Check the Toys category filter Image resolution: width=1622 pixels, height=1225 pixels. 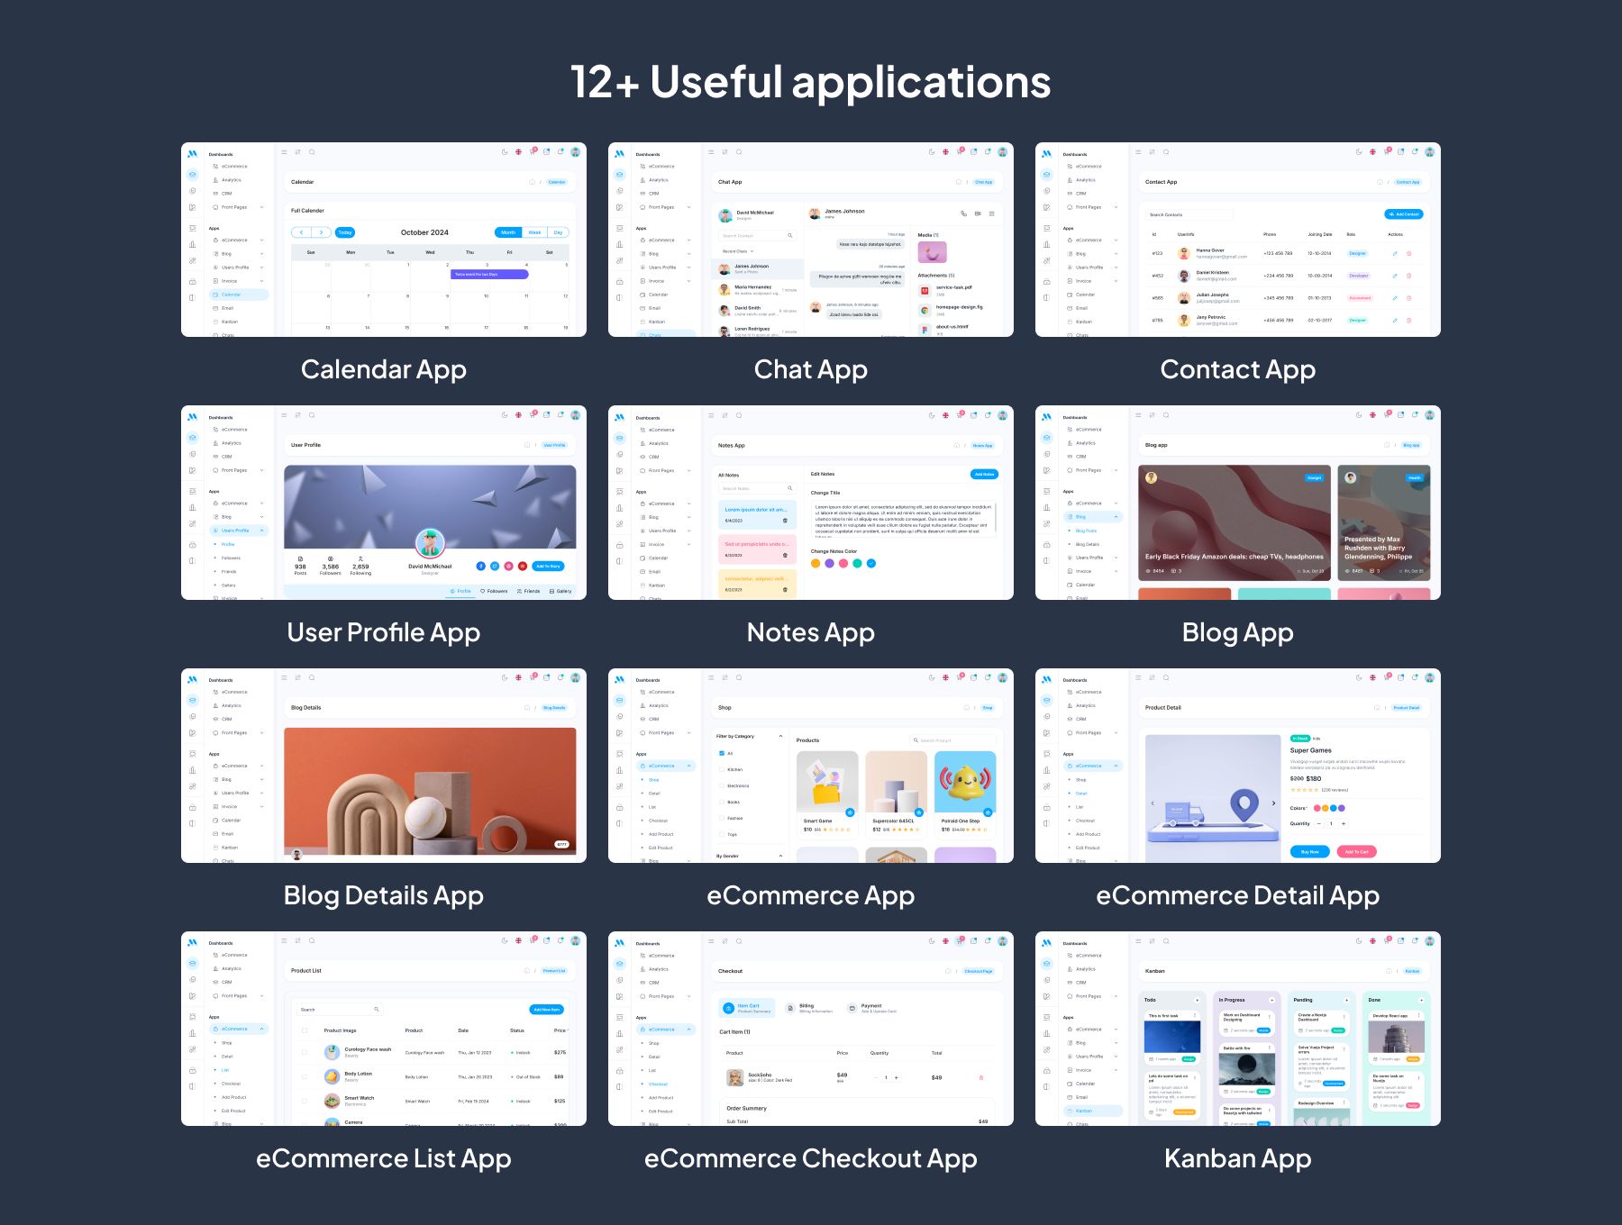722,834
